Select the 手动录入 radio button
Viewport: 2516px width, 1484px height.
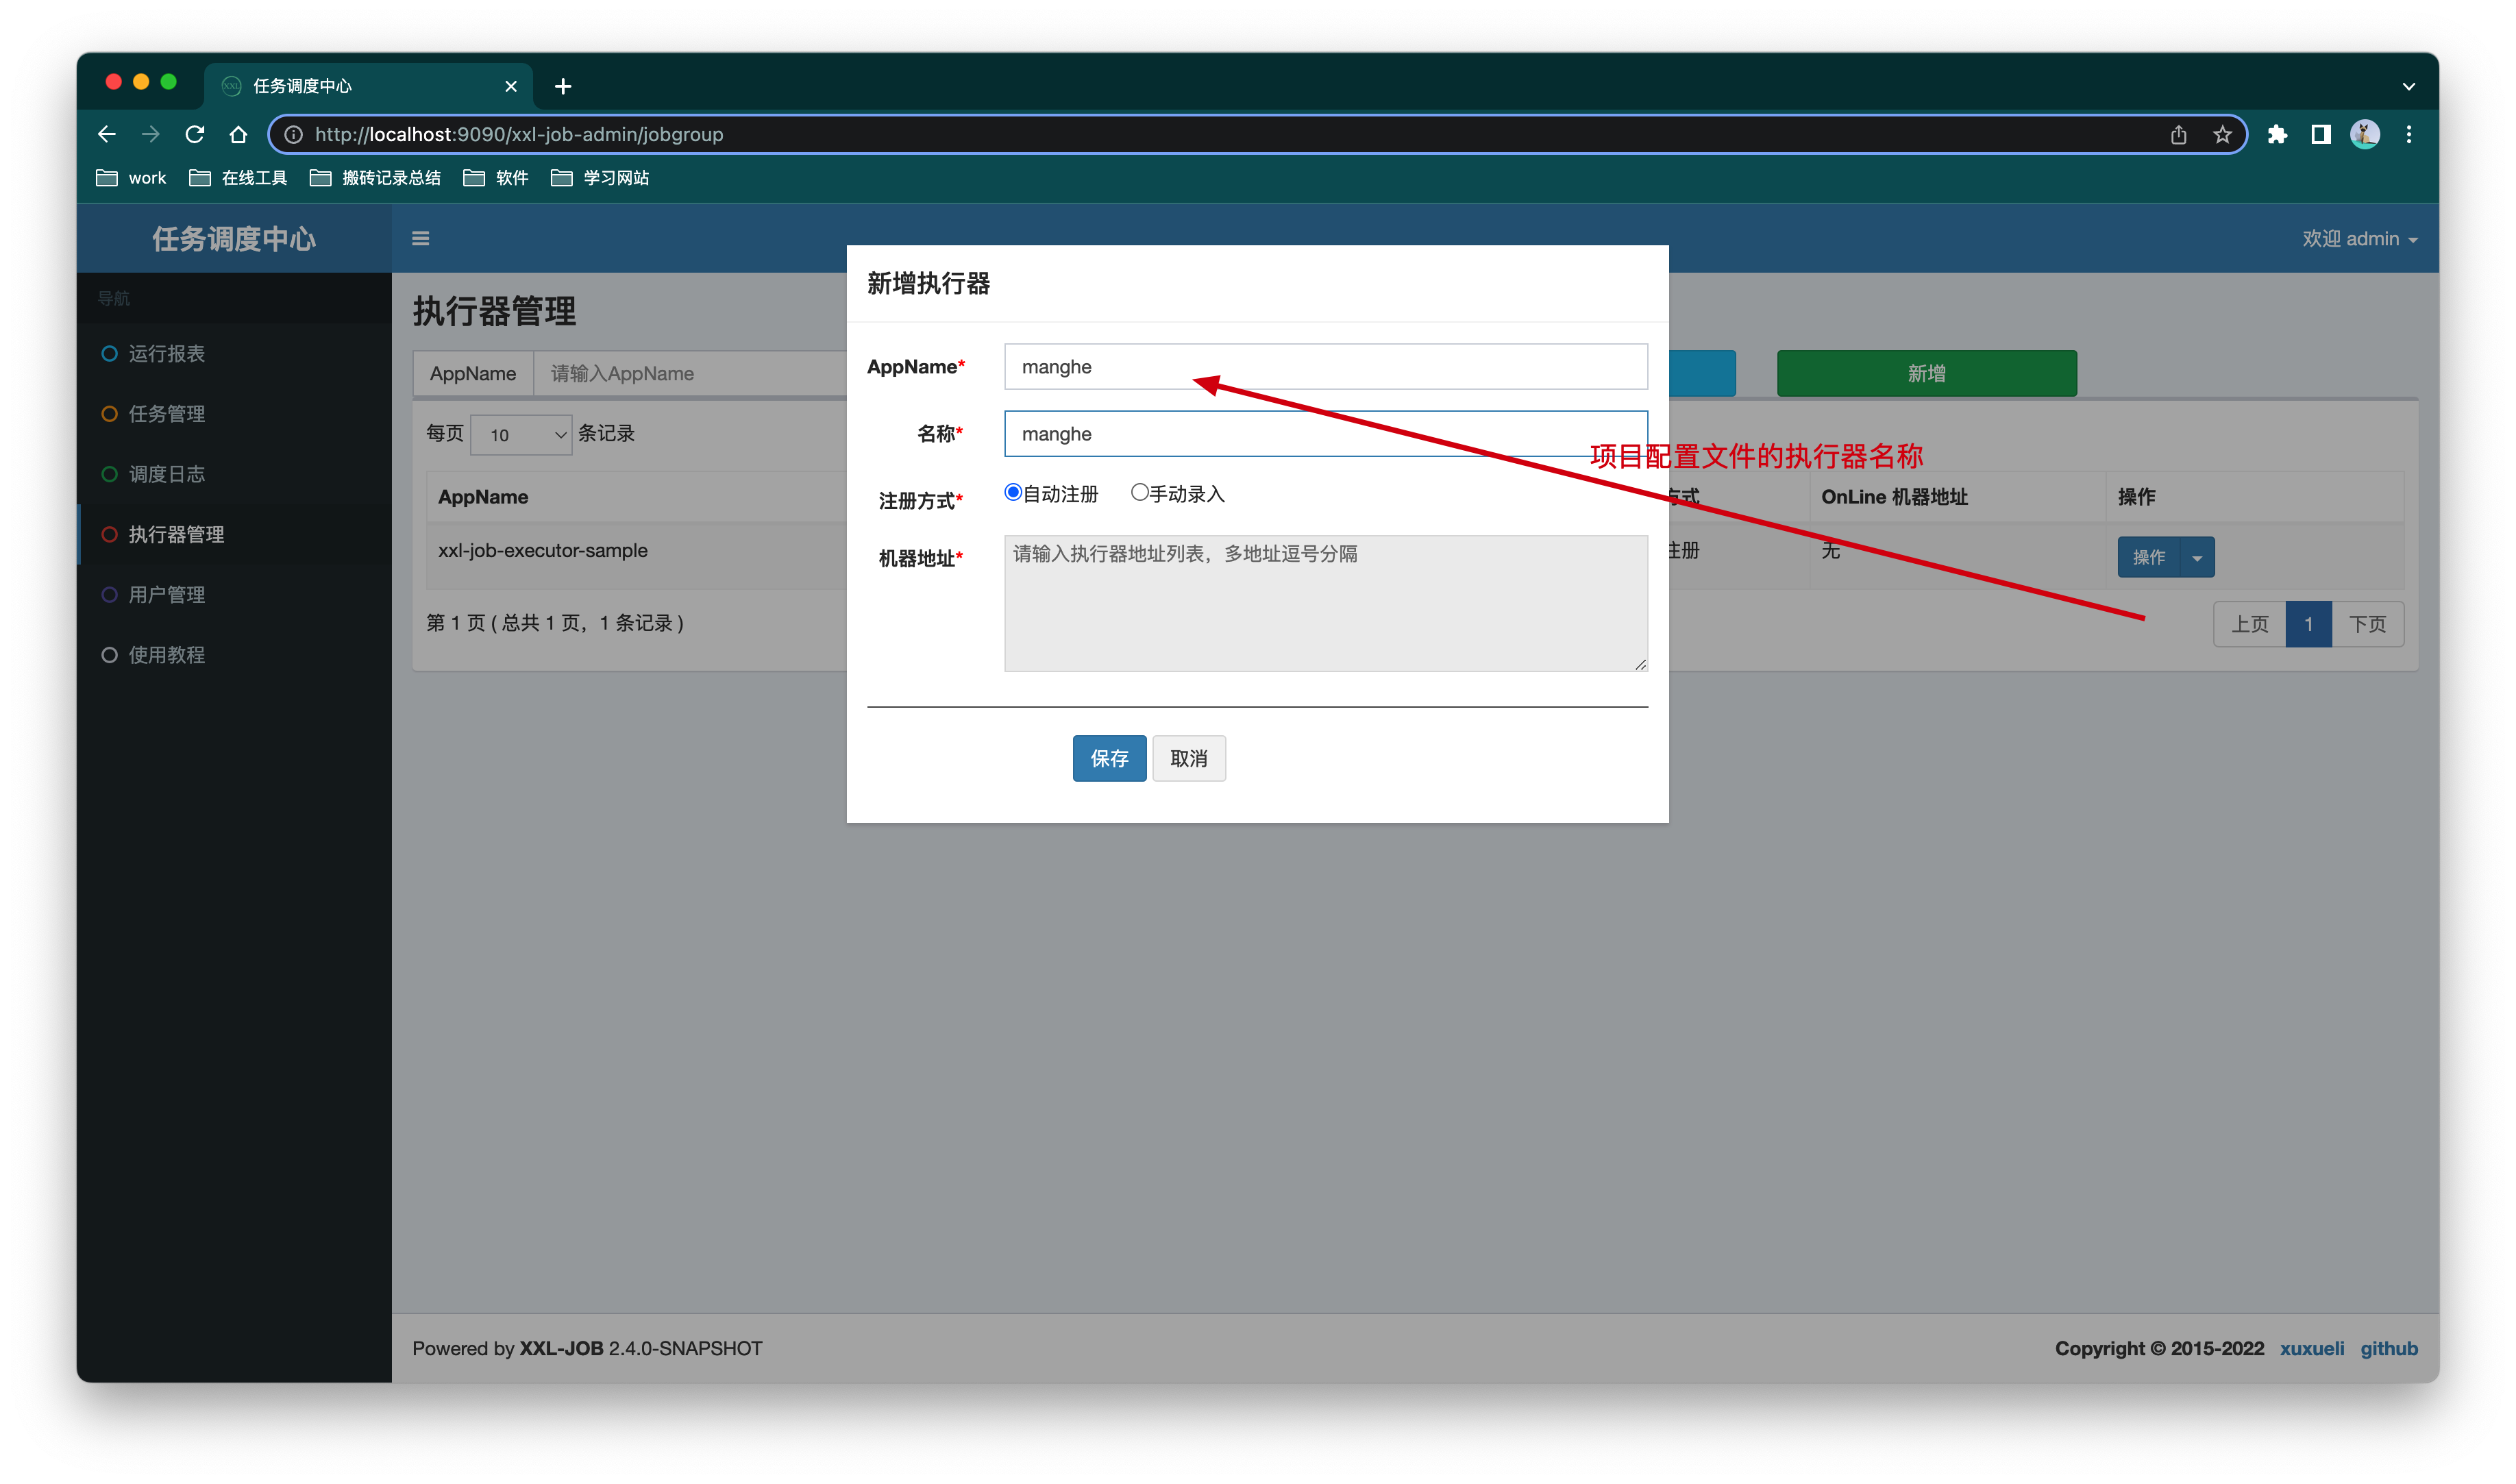point(1140,492)
